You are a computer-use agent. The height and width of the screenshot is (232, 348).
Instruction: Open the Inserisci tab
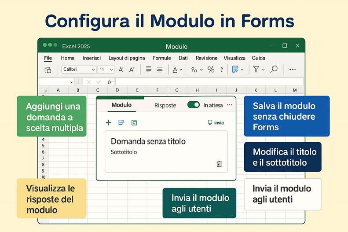point(92,58)
